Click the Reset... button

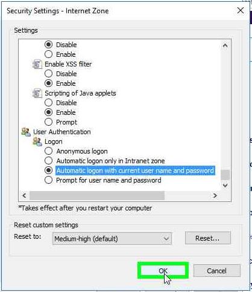(x=207, y=238)
